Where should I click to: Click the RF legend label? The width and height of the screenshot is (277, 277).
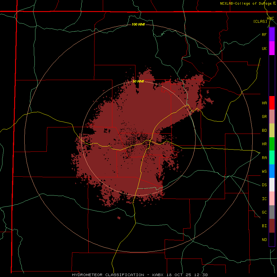coord(264,34)
